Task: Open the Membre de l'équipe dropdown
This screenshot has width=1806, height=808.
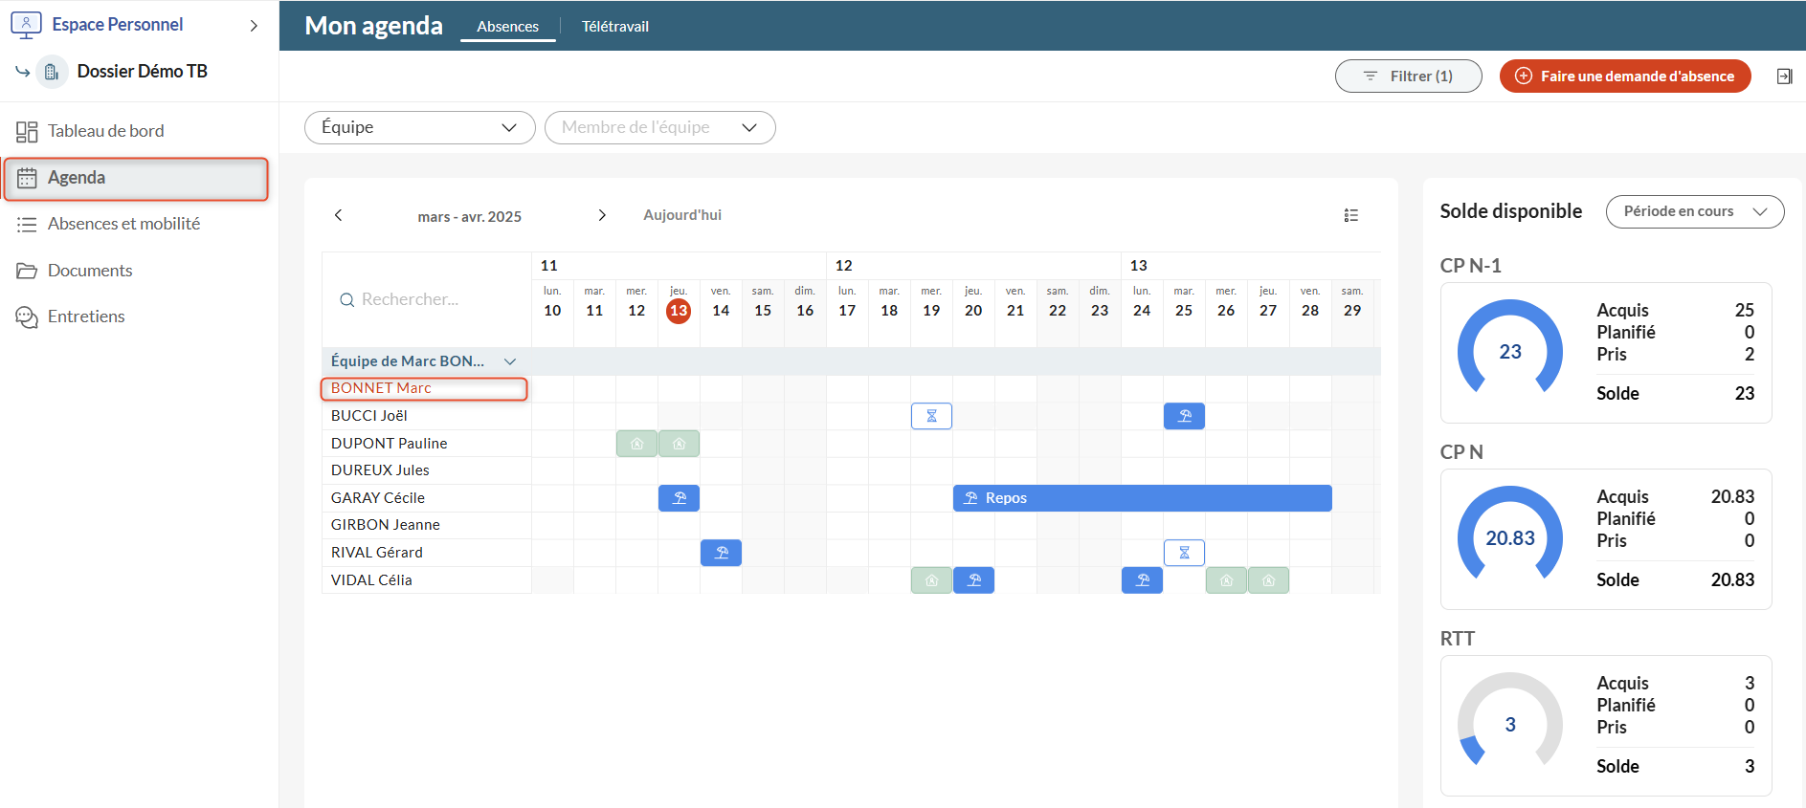Action: [x=659, y=127]
